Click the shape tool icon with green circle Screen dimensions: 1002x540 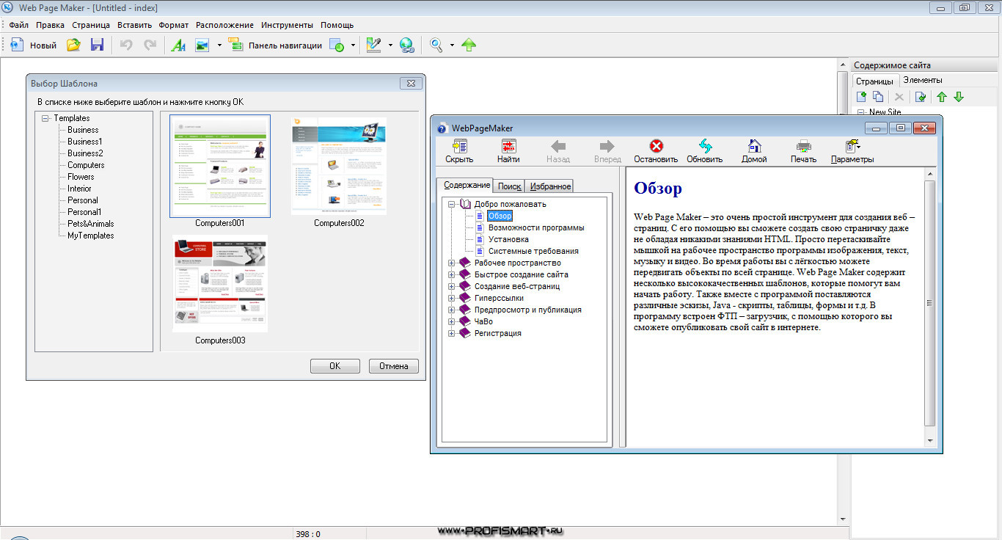click(x=337, y=45)
